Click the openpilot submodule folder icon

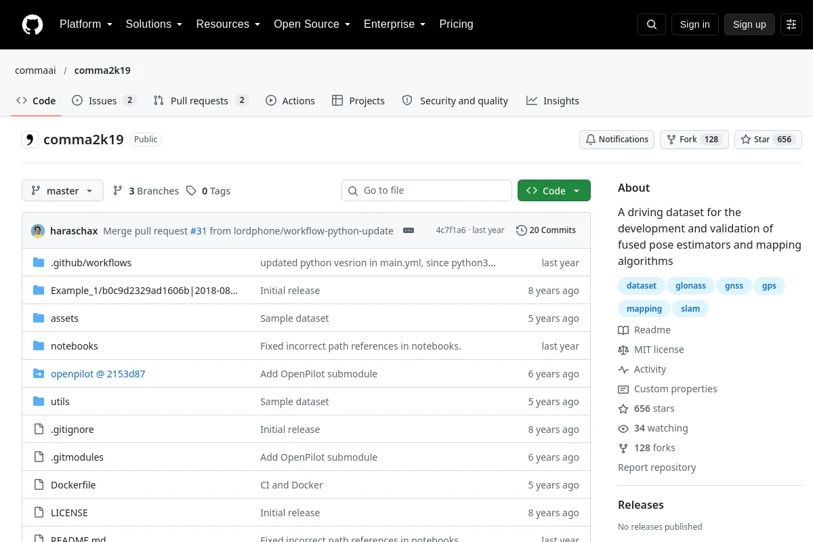[x=39, y=374]
